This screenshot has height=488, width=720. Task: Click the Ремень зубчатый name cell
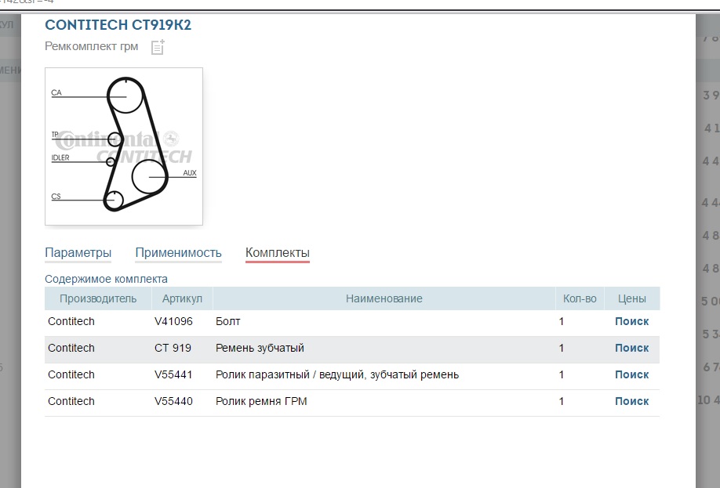pos(260,348)
